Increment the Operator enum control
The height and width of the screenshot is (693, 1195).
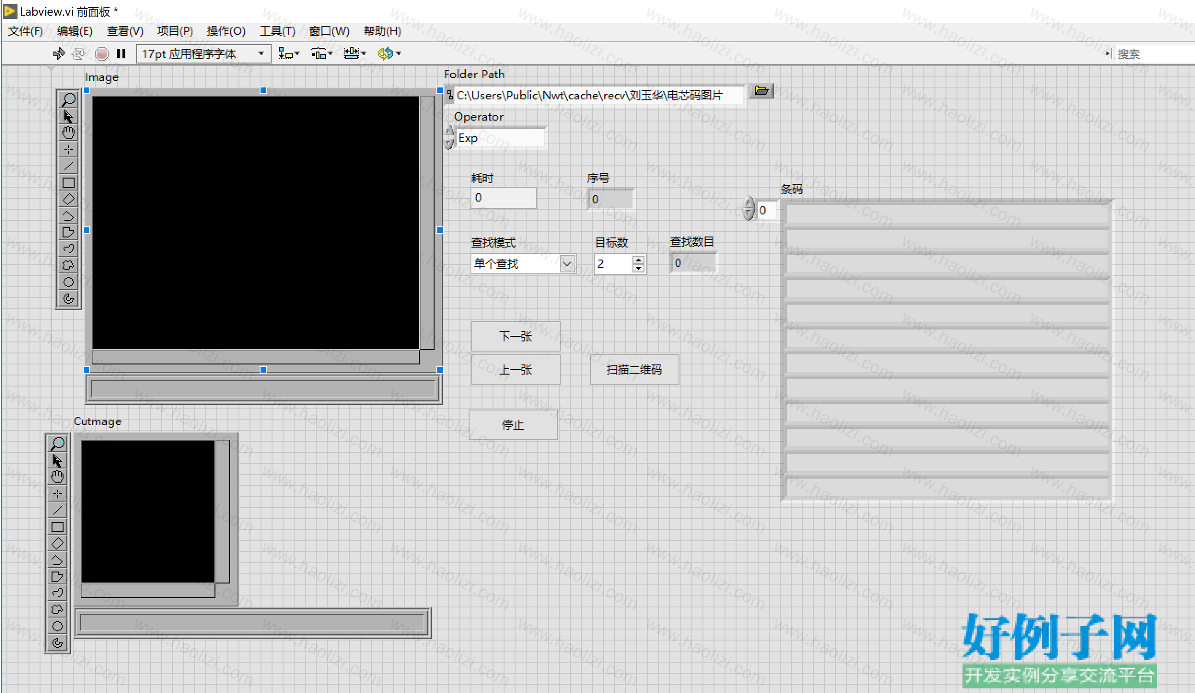tap(449, 131)
